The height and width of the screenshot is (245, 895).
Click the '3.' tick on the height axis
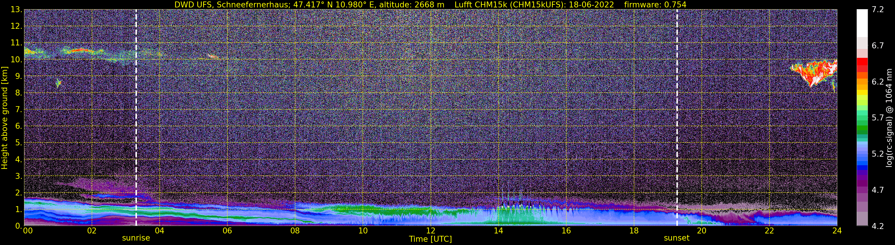point(19,176)
